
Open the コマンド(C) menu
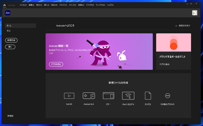pos(72,5)
